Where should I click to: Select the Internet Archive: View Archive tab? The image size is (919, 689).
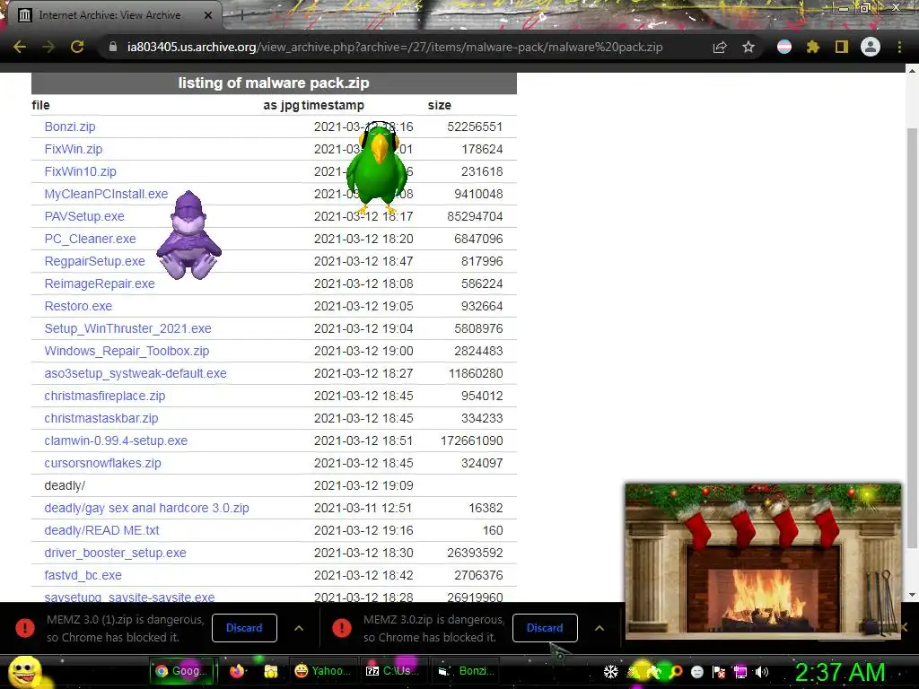109,15
